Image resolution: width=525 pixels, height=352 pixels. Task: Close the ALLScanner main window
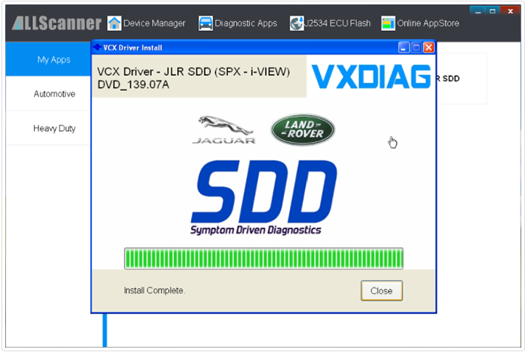click(510, 11)
